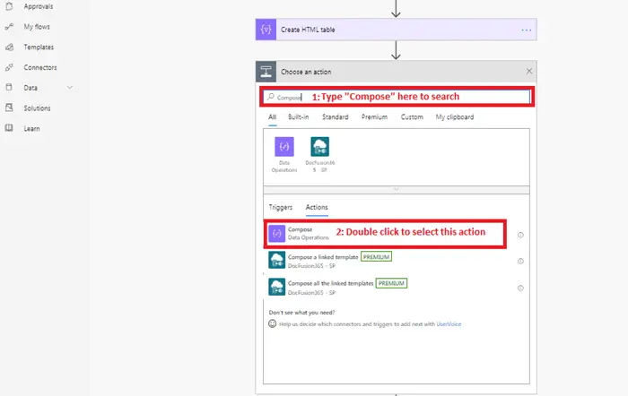Open the Create HTML table ellipsis menu

coord(527,30)
